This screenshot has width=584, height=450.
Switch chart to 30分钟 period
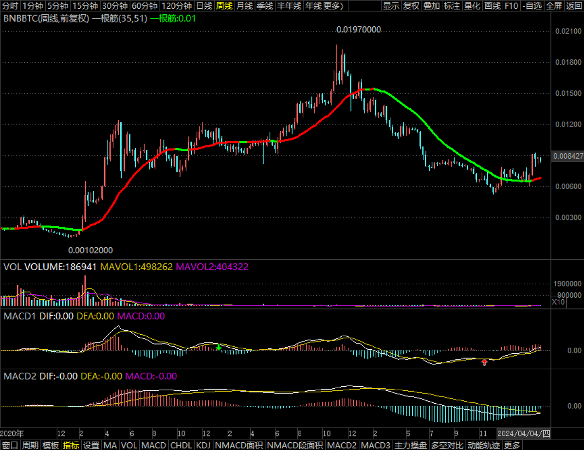tap(116, 6)
